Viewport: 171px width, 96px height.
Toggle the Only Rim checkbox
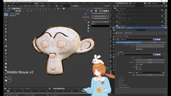tap(137, 69)
